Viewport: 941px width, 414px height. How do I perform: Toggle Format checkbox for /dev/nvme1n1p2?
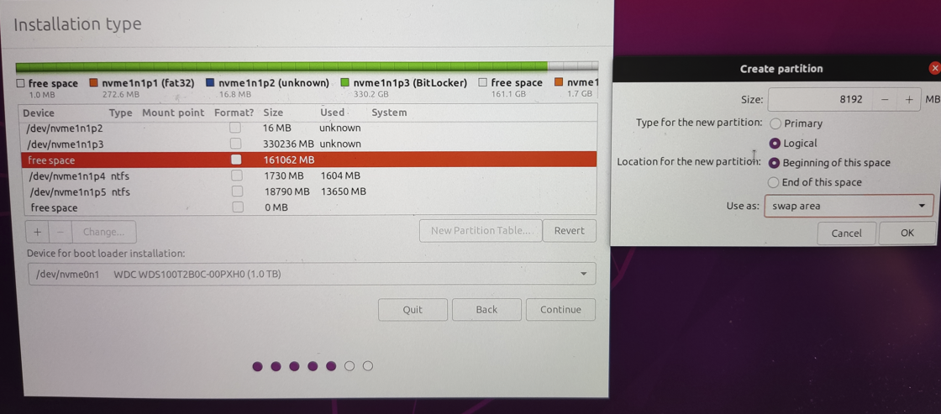point(236,128)
